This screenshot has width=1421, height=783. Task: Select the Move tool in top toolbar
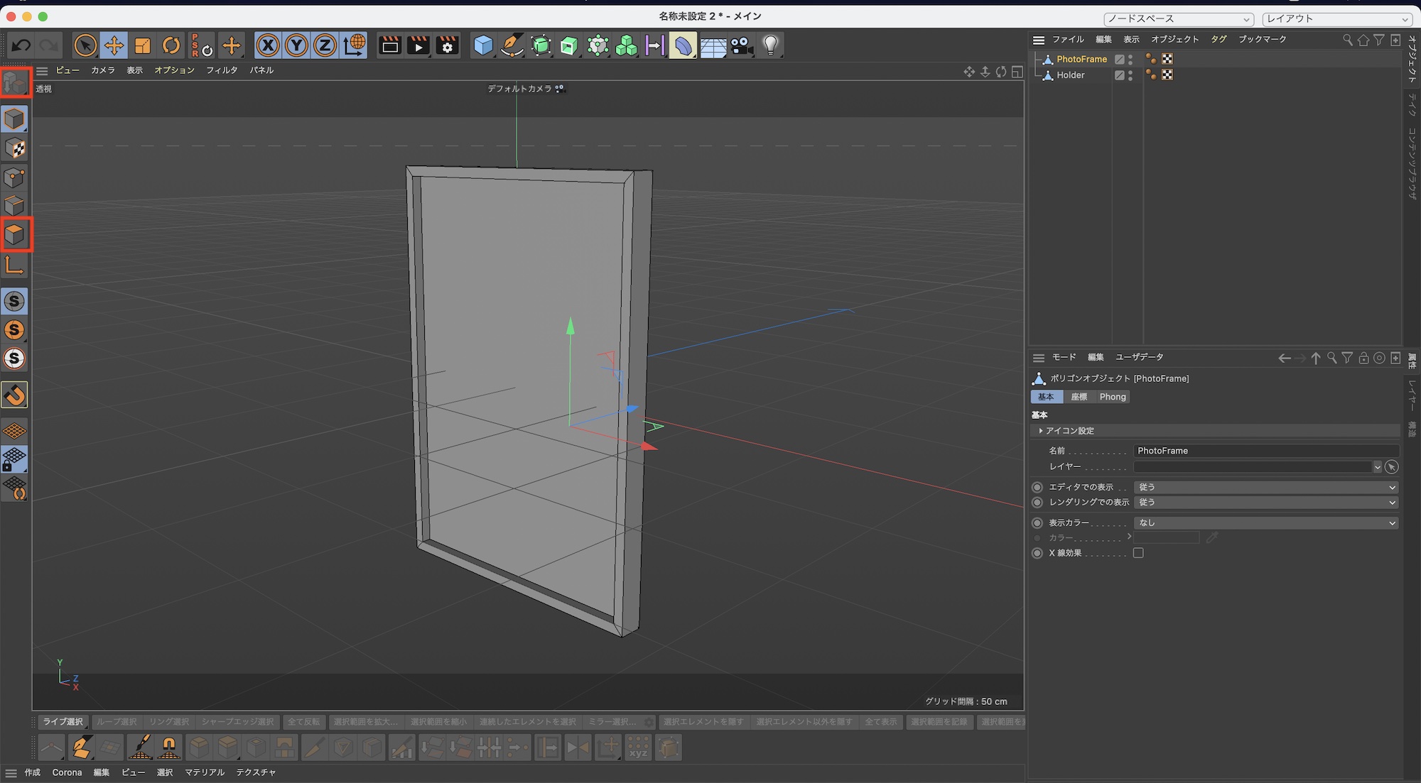click(114, 46)
